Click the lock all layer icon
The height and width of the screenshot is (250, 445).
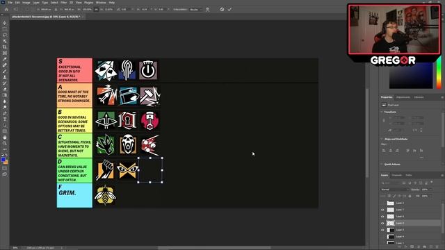coord(410,196)
